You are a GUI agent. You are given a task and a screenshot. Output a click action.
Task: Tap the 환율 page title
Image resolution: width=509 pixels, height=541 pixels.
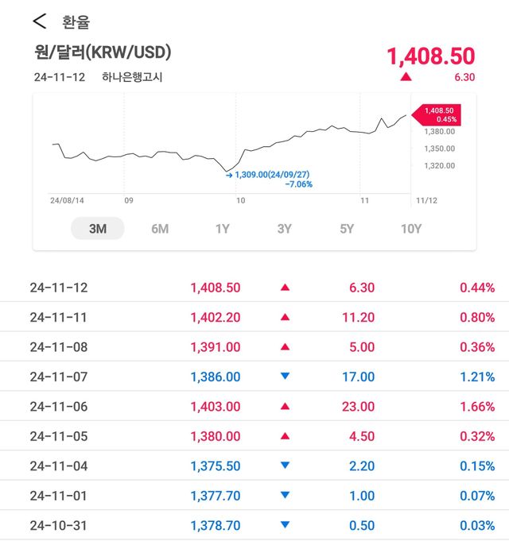pos(76,21)
